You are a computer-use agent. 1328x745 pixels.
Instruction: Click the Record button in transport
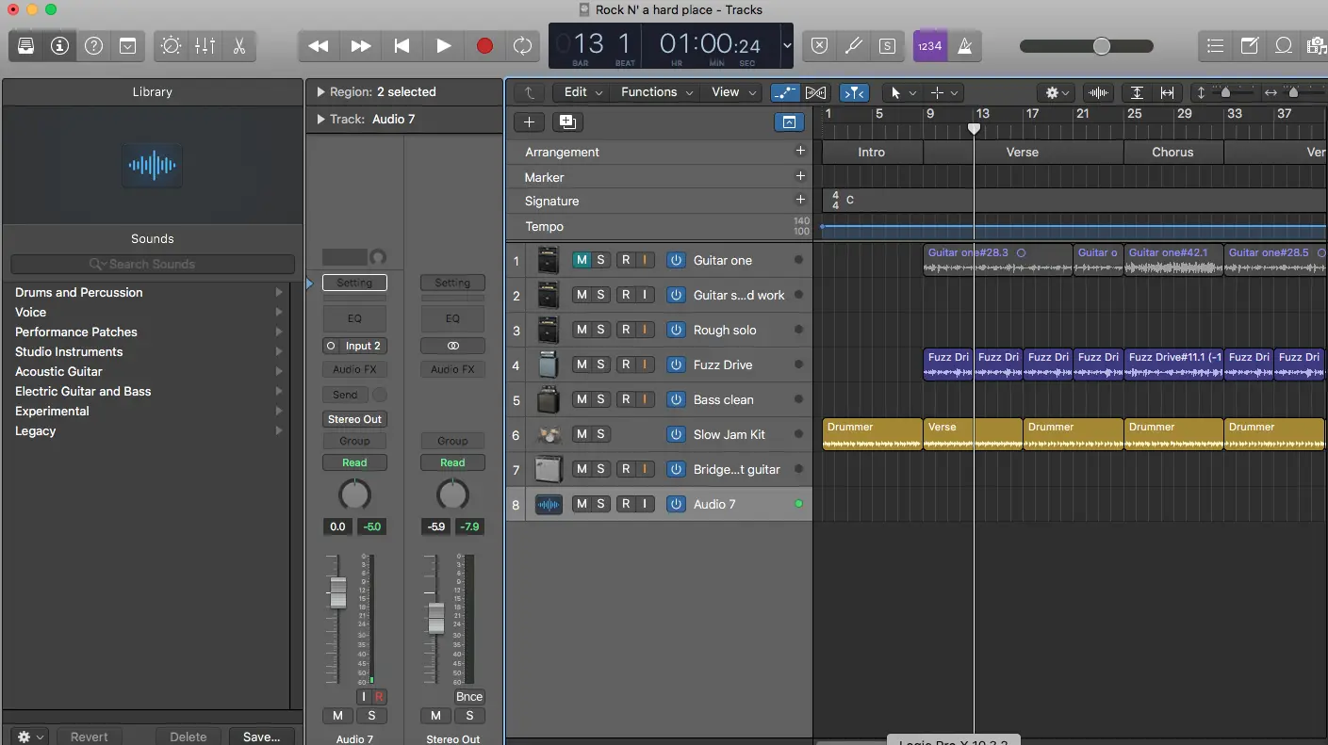[x=484, y=45]
